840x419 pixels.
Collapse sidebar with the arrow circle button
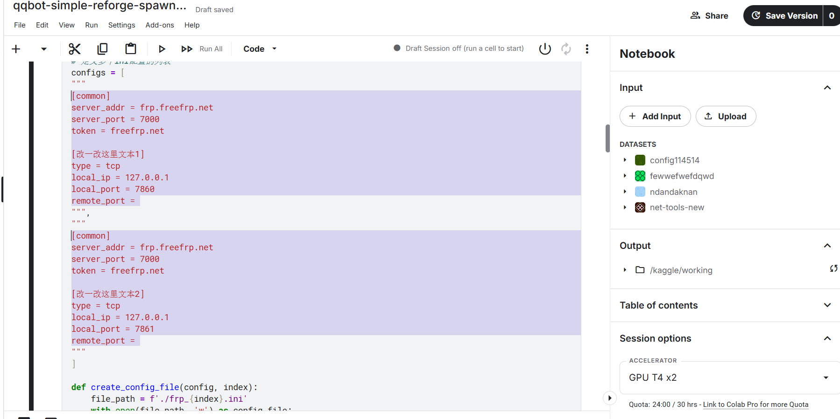click(x=609, y=398)
